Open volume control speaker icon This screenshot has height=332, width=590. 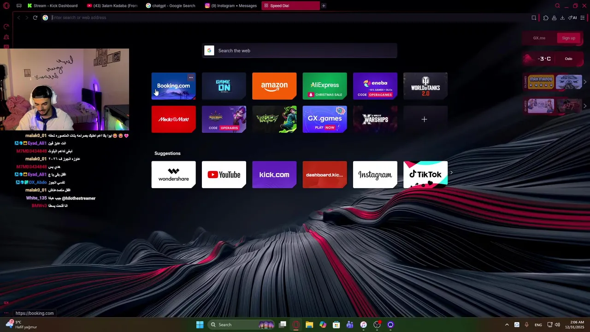pyautogui.click(x=558, y=325)
